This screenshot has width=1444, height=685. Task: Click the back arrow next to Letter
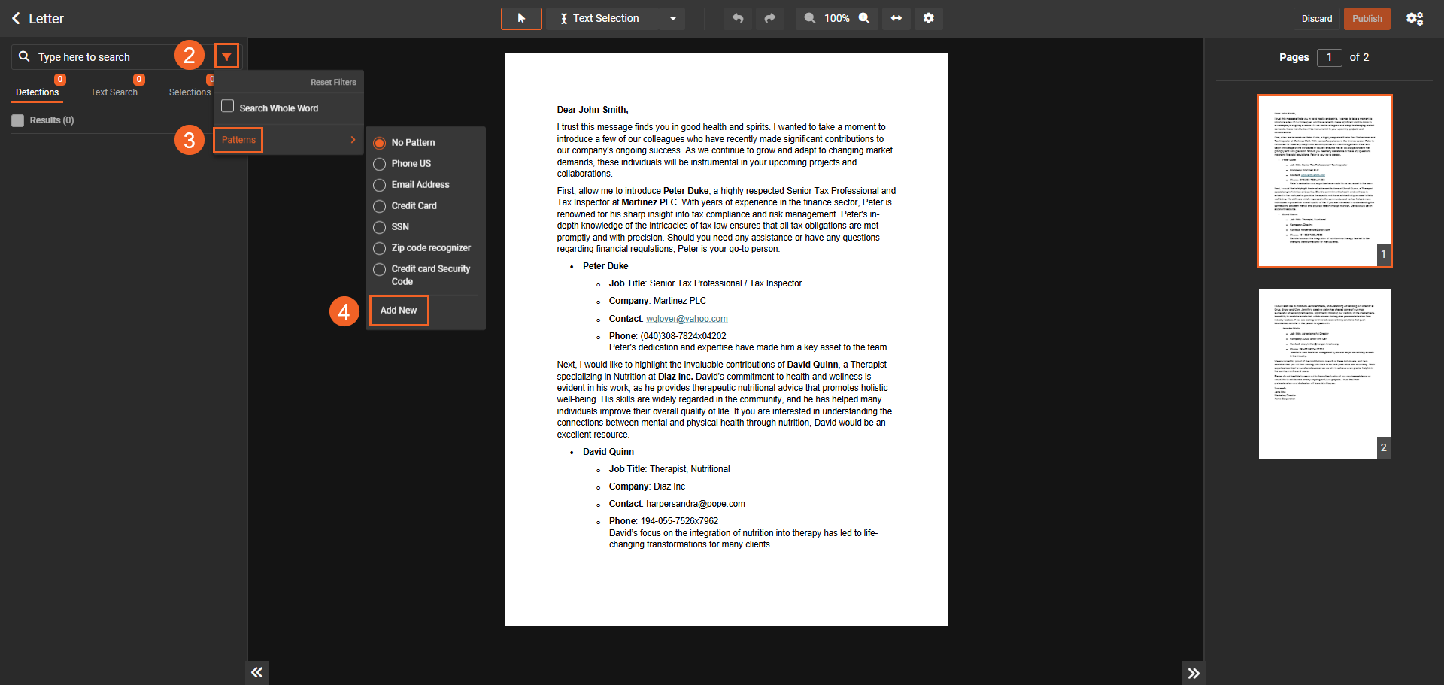pos(16,18)
